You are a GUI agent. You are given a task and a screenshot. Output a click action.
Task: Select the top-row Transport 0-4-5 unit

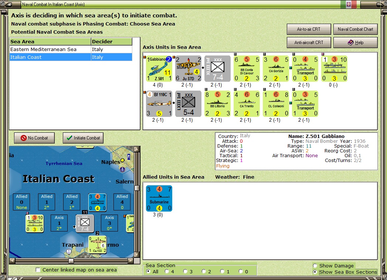pyautogui.click(x=305, y=69)
